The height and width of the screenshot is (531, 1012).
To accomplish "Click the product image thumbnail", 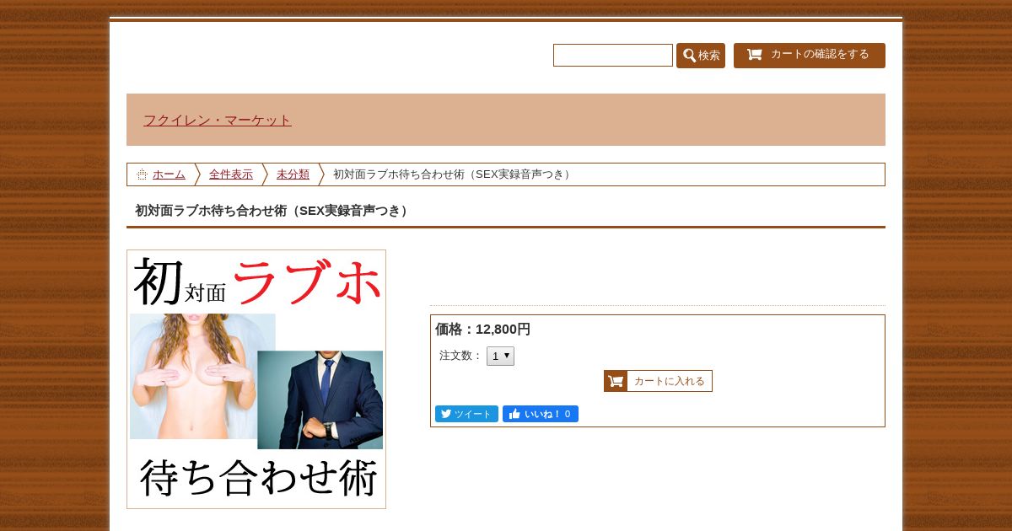I will click(256, 379).
